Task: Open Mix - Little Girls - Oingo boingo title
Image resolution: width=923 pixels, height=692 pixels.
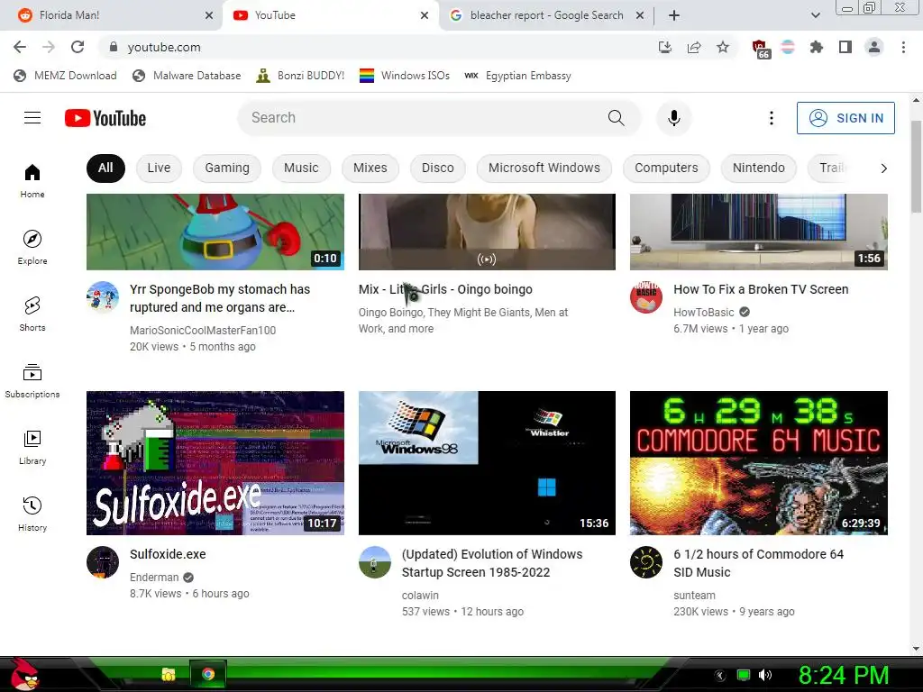Action: point(445,289)
